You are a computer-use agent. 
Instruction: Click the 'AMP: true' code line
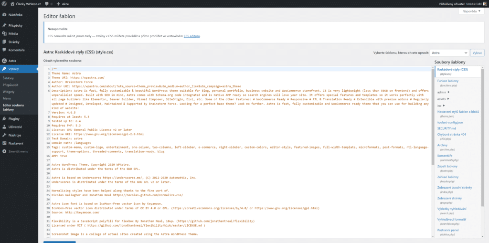pyautogui.click(x=60, y=156)
